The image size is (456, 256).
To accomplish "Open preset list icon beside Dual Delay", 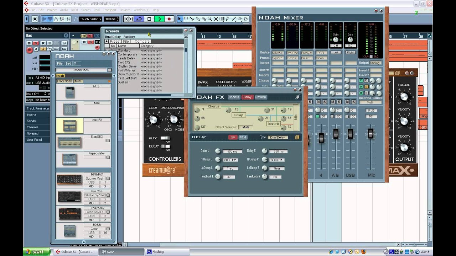I will (x=297, y=137).
